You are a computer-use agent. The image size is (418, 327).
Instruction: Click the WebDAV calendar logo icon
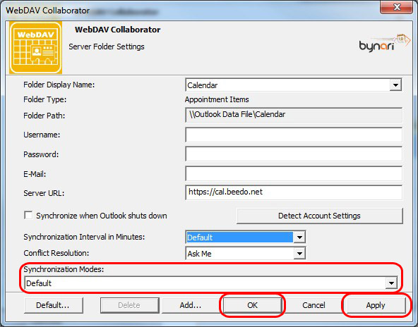(x=35, y=47)
